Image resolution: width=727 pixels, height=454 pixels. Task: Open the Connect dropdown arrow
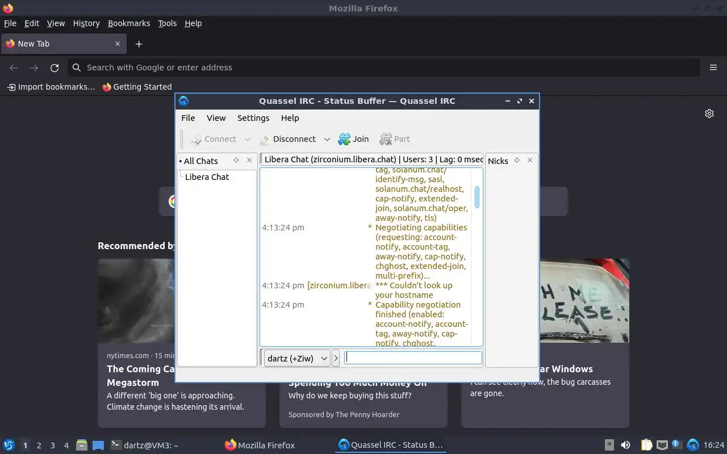point(247,139)
